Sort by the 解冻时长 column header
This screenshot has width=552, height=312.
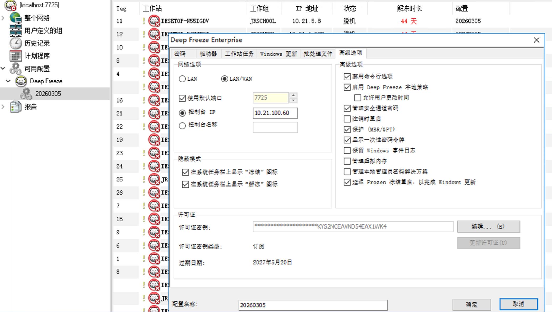[409, 8]
